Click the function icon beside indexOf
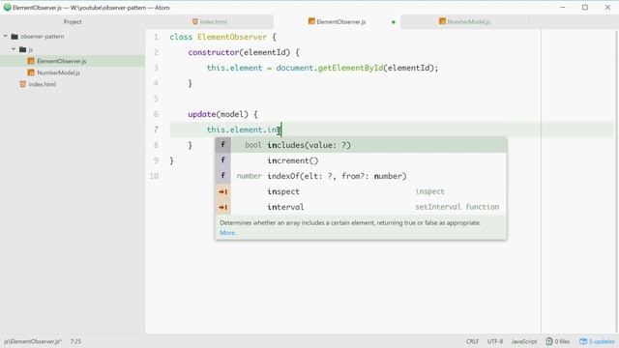 [223, 176]
